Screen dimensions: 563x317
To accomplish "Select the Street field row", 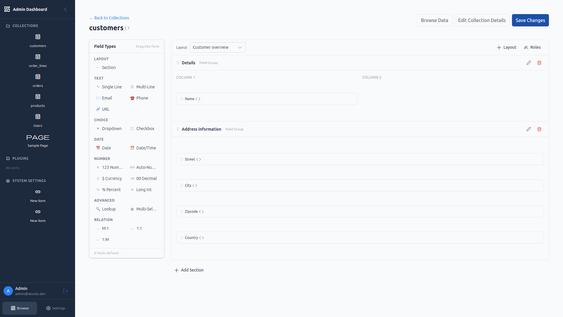I will 360,159.
